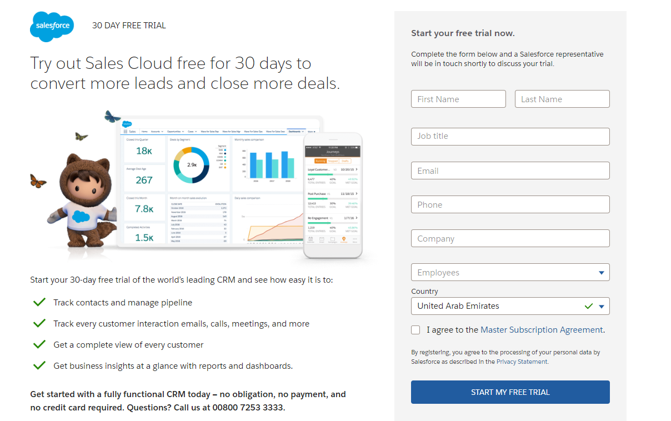Click the Employees dropdown arrow
This screenshot has width=671, height=421.
[602, 273]
